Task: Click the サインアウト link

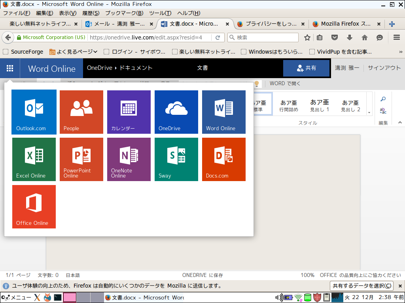Action: coord(384,68)
